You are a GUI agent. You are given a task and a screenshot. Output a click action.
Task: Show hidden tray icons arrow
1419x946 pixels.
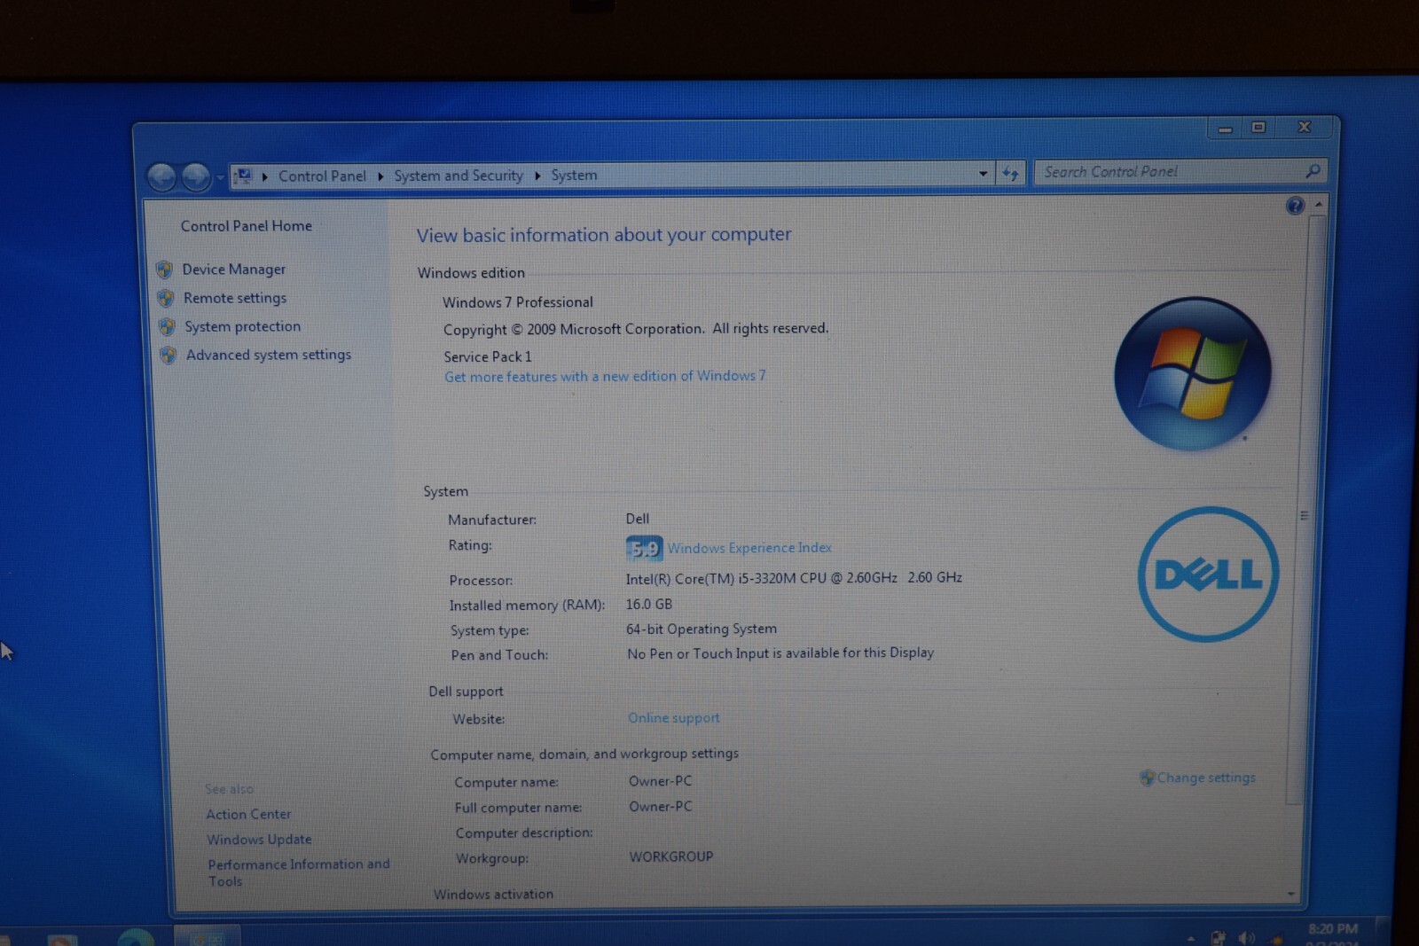(1191, 938)
